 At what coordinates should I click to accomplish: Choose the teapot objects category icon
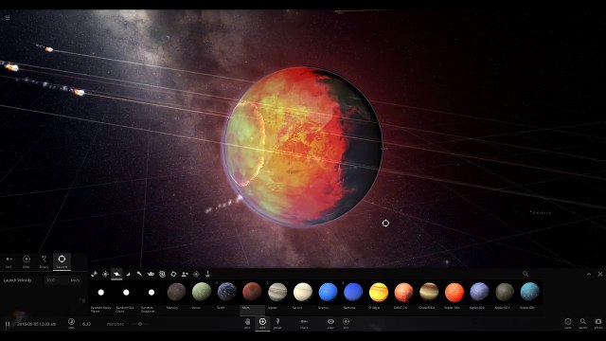click(x=151, y=274)
